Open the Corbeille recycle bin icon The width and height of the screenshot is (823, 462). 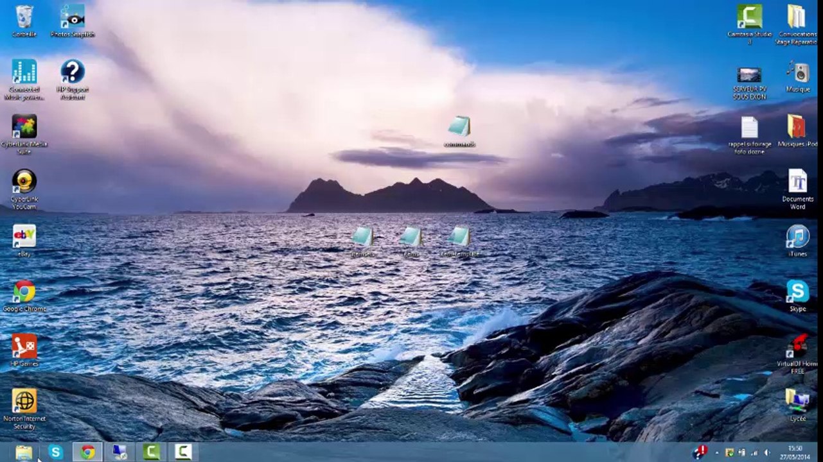(24, 21)
